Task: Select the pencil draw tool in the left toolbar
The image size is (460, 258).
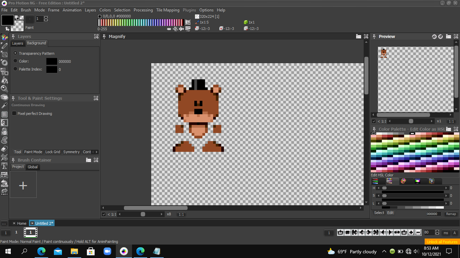Action: (5, 45)
